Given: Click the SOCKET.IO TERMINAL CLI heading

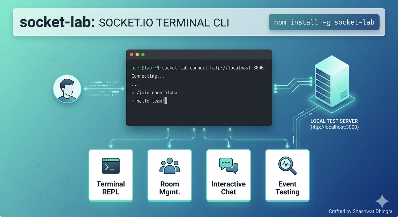Looking at the screenshot, I should pyautogui.click(x=164, y=23).
